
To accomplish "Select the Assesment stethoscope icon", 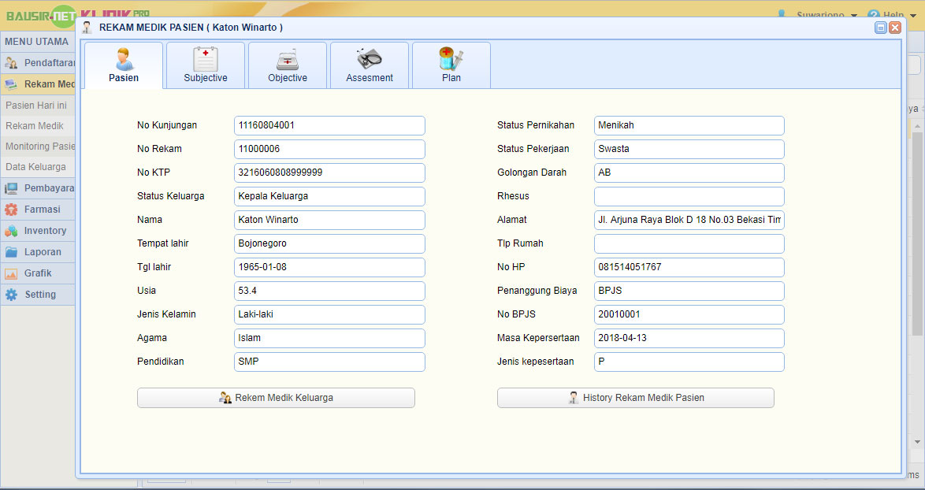I will coord(369,58).
